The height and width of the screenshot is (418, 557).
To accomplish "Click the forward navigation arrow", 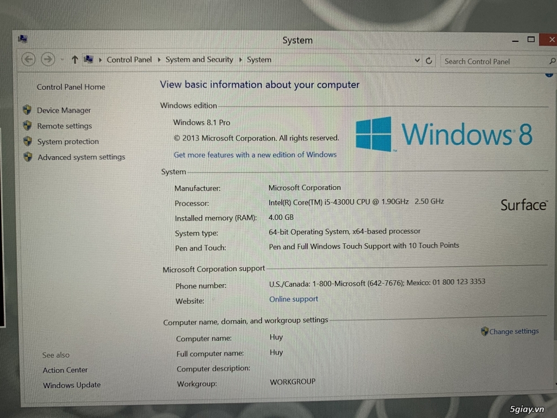I will (48, 59).
